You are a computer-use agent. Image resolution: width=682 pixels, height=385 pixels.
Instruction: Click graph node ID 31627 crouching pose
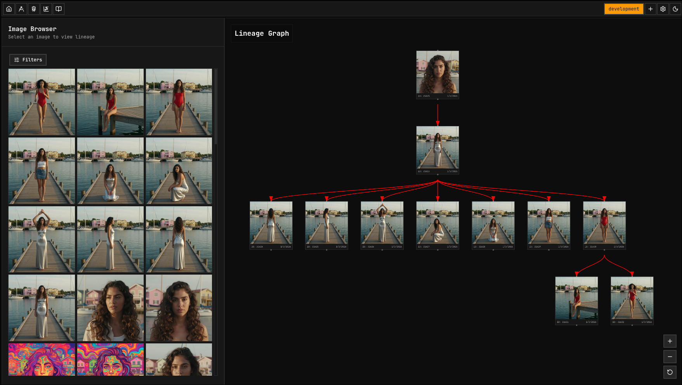[x=437, y=225]
